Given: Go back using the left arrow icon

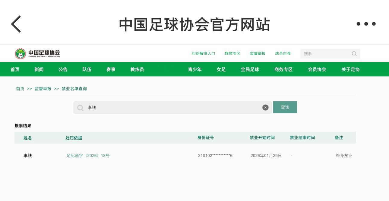Looking at the screenshot, I should [x=16, y=24].
